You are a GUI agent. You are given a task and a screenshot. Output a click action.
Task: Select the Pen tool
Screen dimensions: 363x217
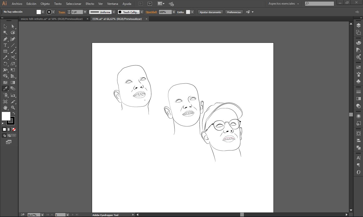pos(5,39)
